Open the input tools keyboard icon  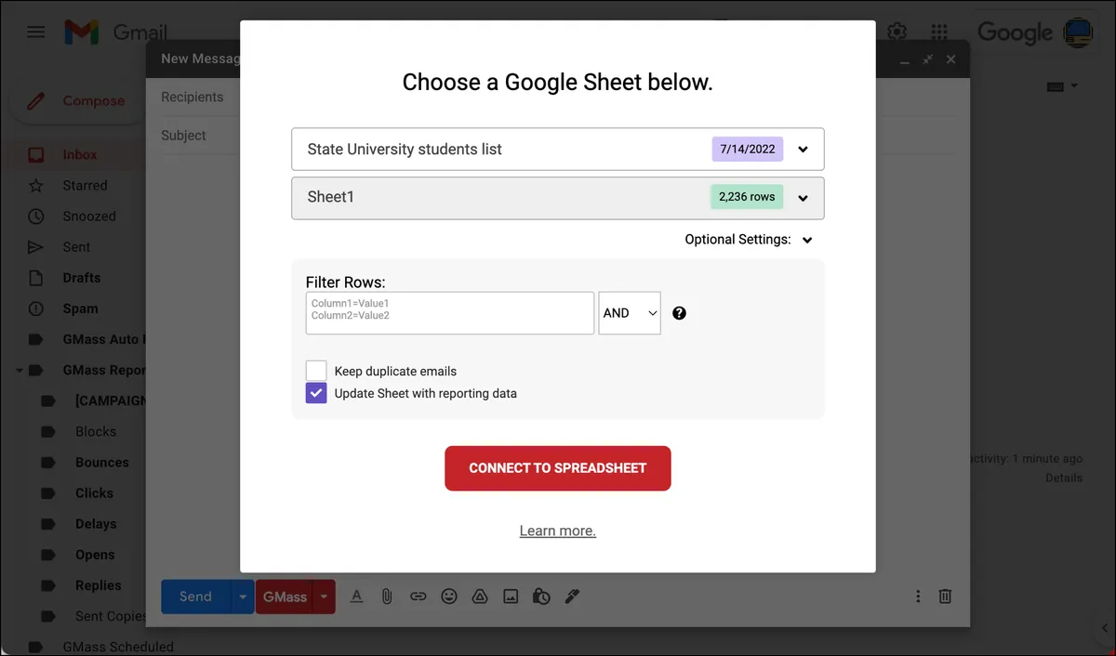[1056, 86]
